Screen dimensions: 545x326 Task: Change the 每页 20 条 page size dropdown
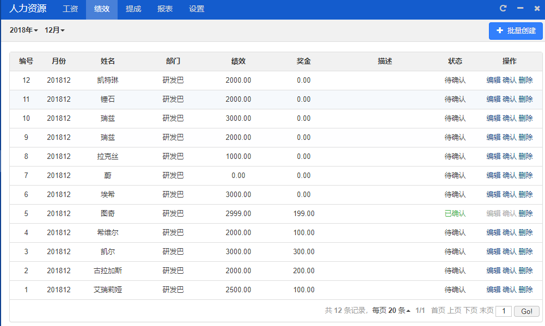[391, 310]
